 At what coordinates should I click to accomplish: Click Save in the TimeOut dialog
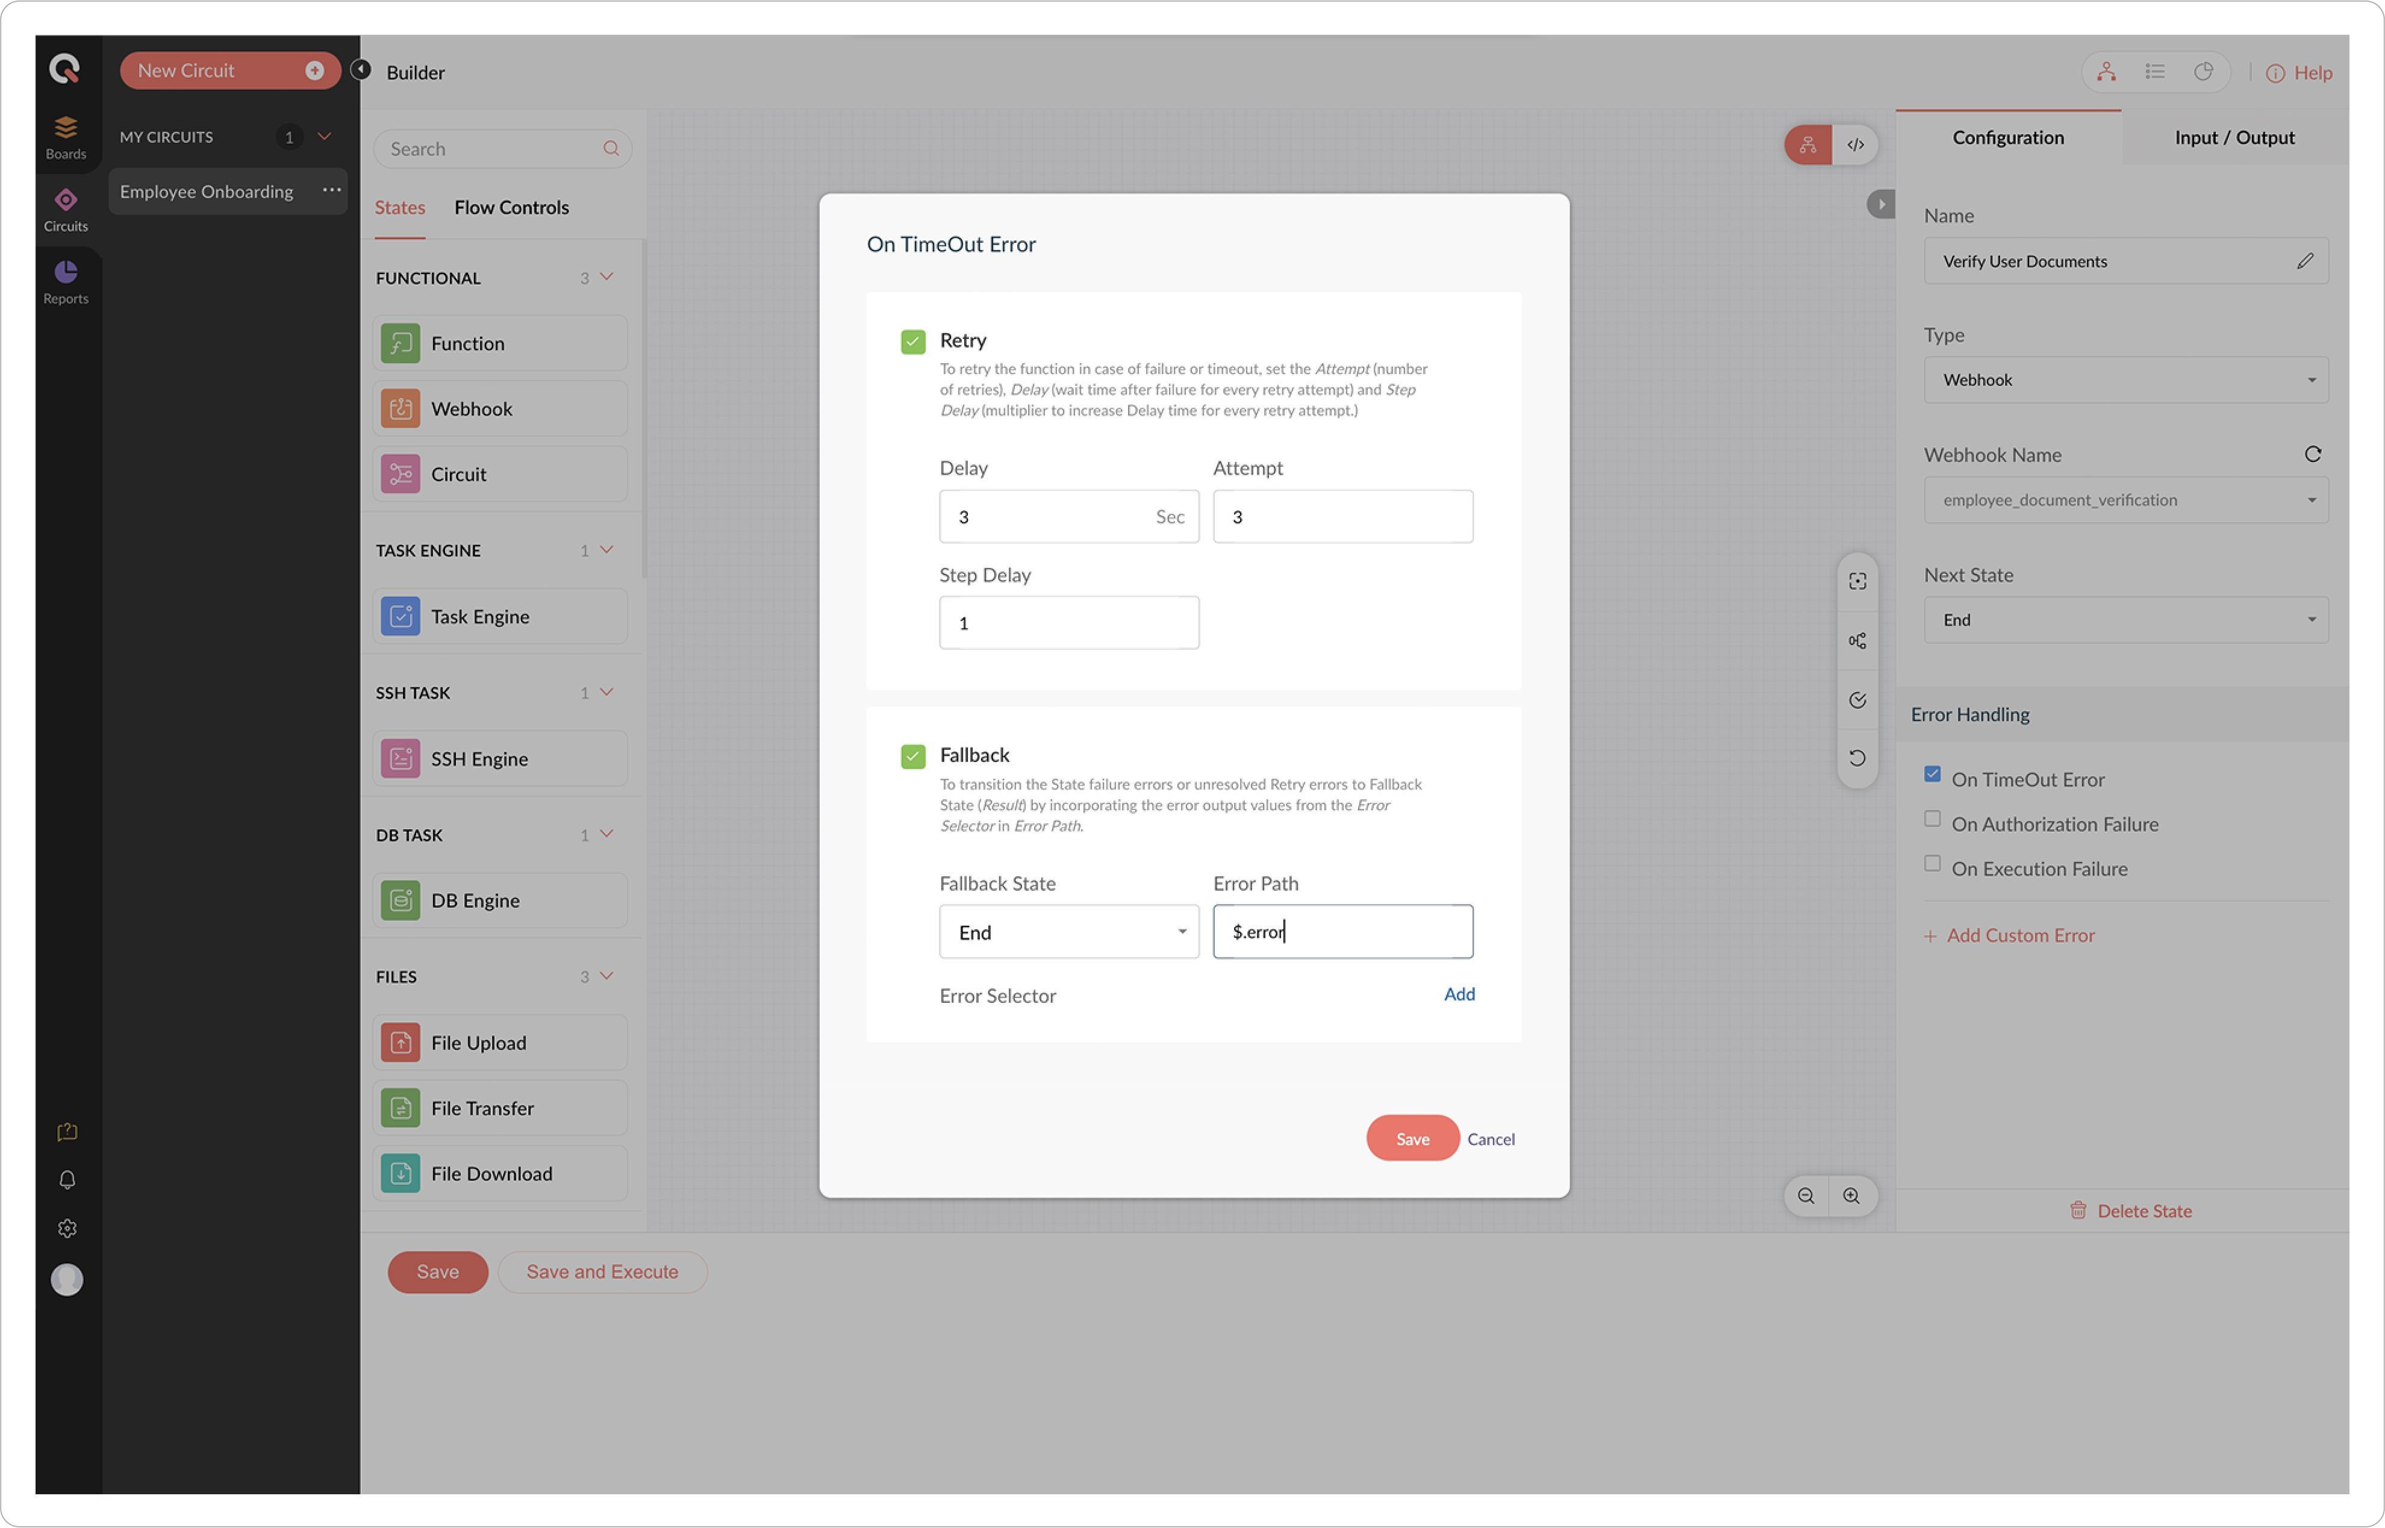pyautogui.click(x=1412, y=1138)
